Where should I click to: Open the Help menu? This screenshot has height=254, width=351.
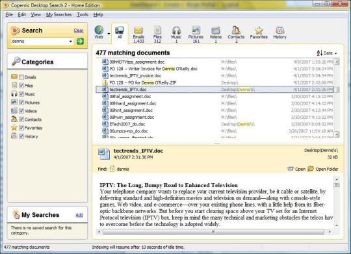pyautogui.click(x=98, y=14)
